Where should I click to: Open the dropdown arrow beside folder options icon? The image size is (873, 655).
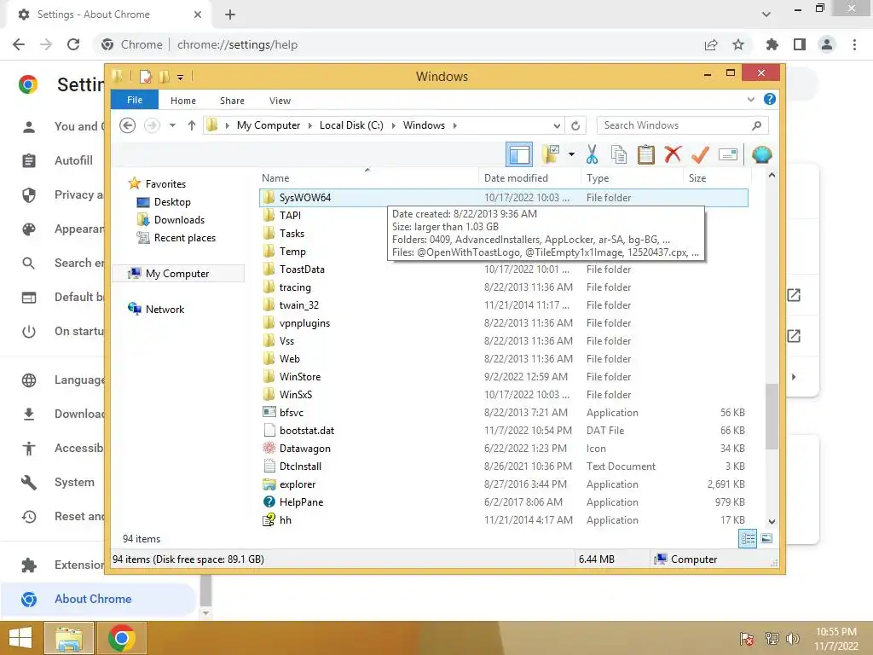point(571,154)
